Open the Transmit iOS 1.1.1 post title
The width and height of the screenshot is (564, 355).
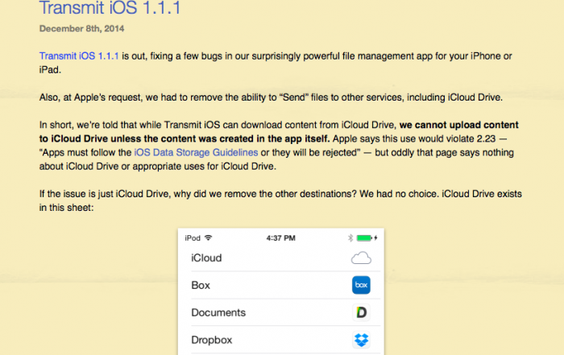pos(110,10)
